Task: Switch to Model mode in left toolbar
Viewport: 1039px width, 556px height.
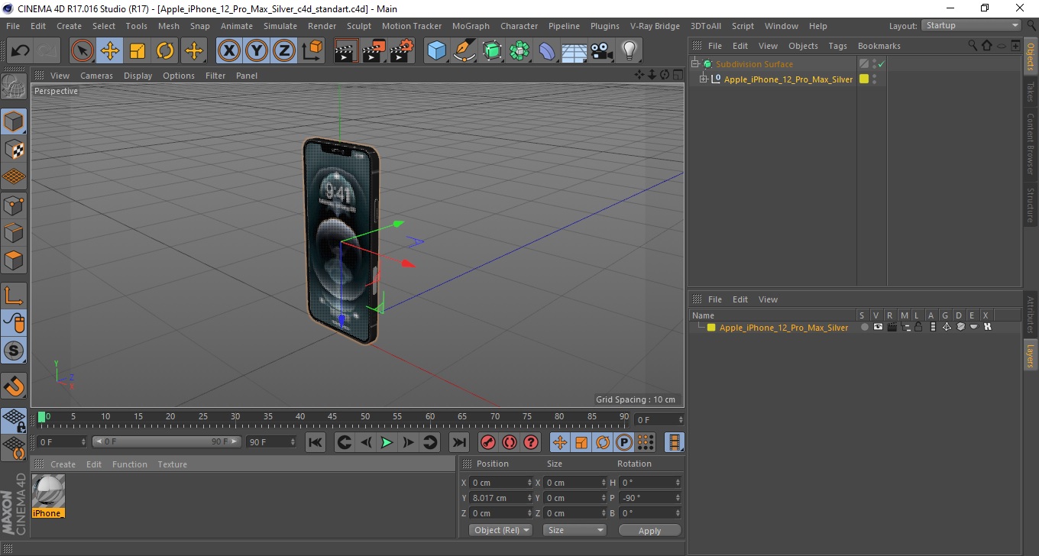Action: coord(15,121)
